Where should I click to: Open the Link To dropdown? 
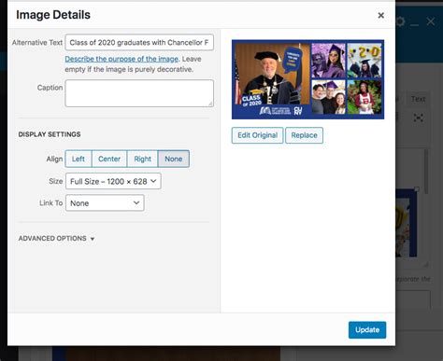(105, 203)
